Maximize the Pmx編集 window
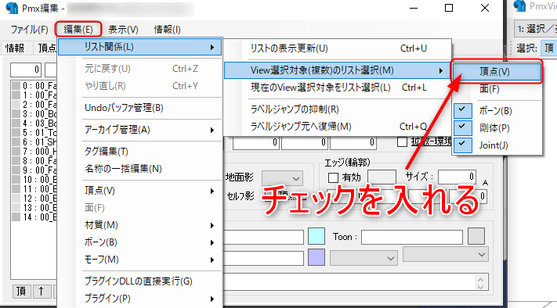The width and height of the screenshot is (557, 308). pos(449,8)
